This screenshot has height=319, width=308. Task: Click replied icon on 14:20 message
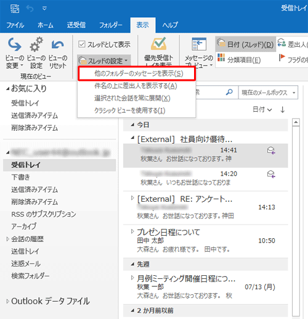tap(271, 174)
